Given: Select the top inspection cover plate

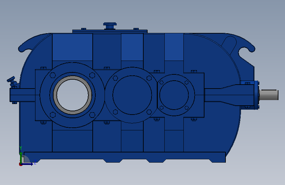Looking at the screenshot, I should [x=110, y=31].
